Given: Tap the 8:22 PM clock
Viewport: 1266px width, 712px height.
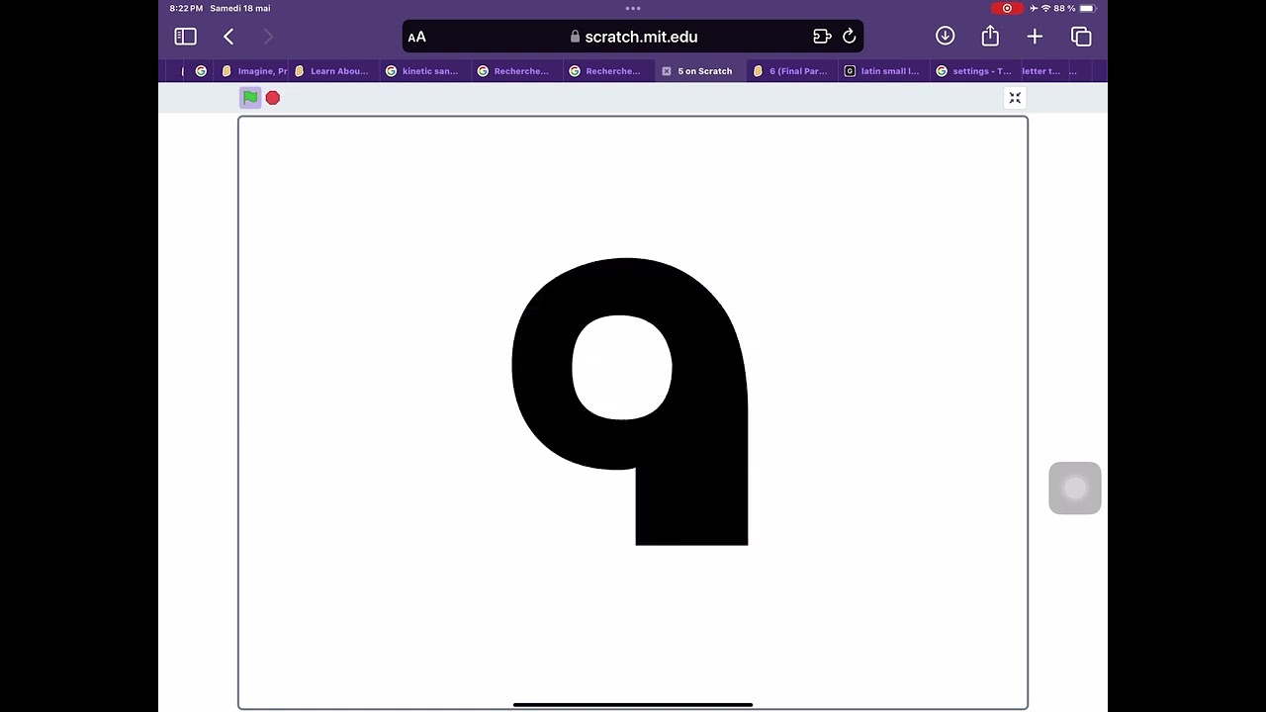Looking at the screenshot, I should pos(186,8).
